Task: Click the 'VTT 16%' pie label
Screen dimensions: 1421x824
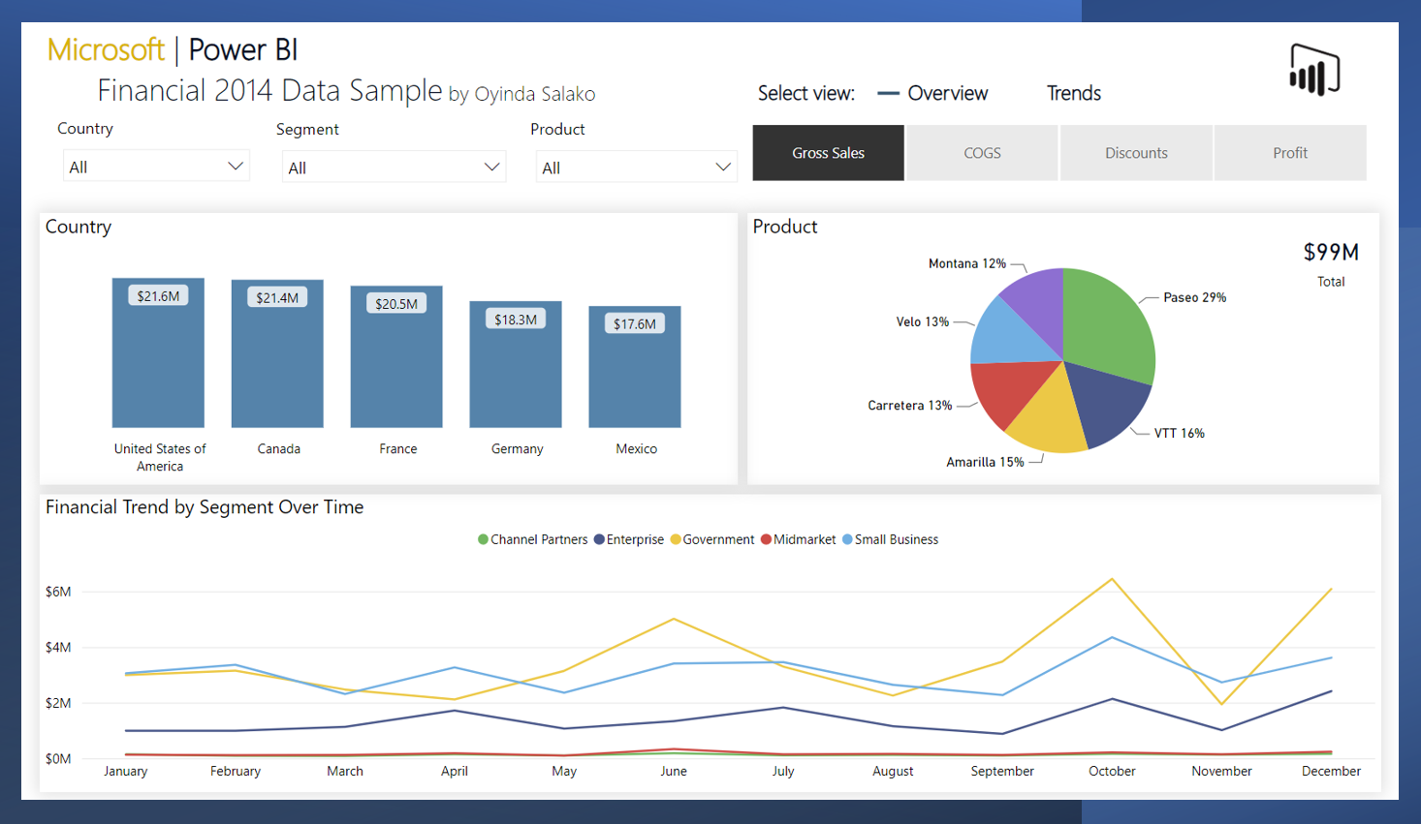Action: (x=1179, y=433)
